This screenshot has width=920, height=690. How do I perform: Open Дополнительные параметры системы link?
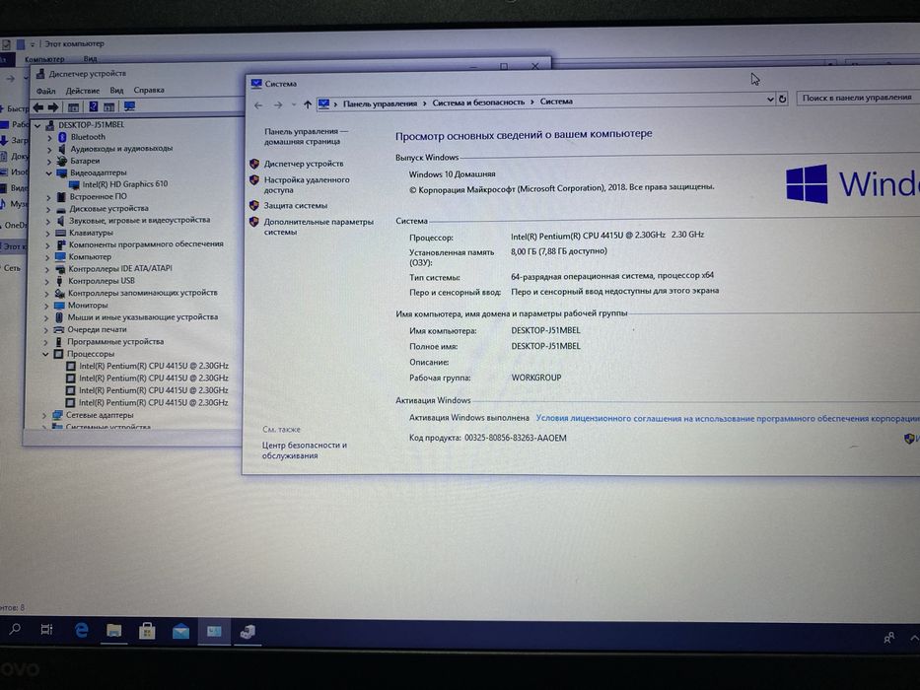(x=318, y=227)
